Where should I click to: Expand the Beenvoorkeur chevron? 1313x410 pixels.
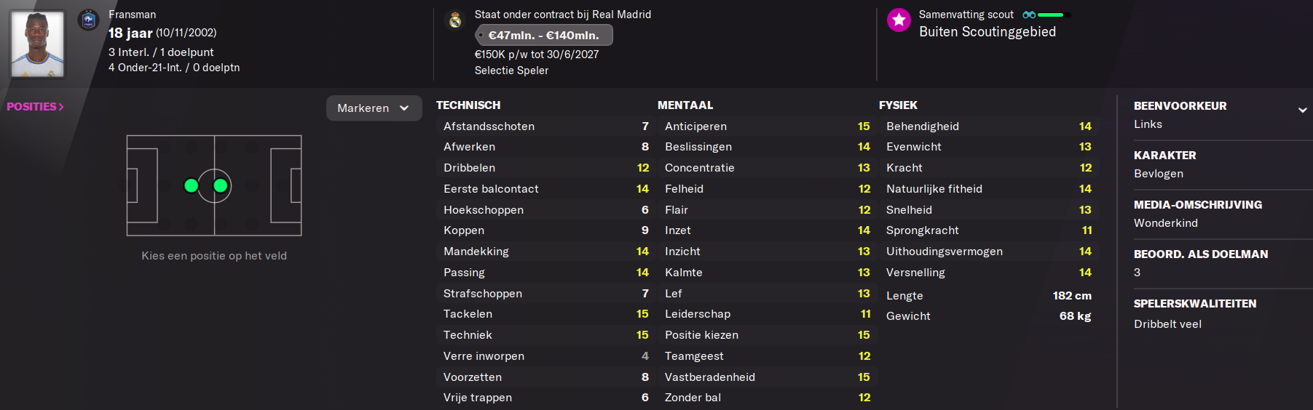1302,110
